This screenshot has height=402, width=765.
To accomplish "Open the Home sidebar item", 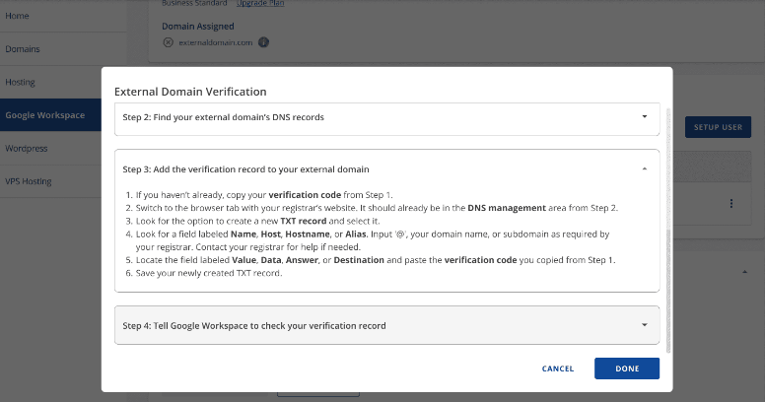I will point(18,16).
